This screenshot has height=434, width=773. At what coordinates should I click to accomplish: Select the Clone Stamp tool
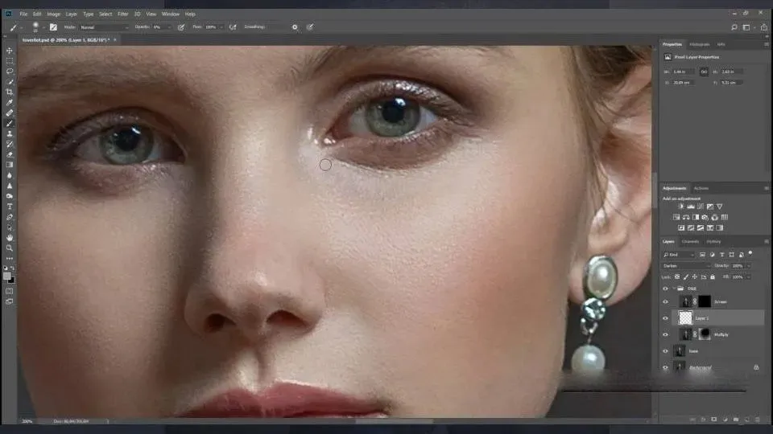pos(10,133)
